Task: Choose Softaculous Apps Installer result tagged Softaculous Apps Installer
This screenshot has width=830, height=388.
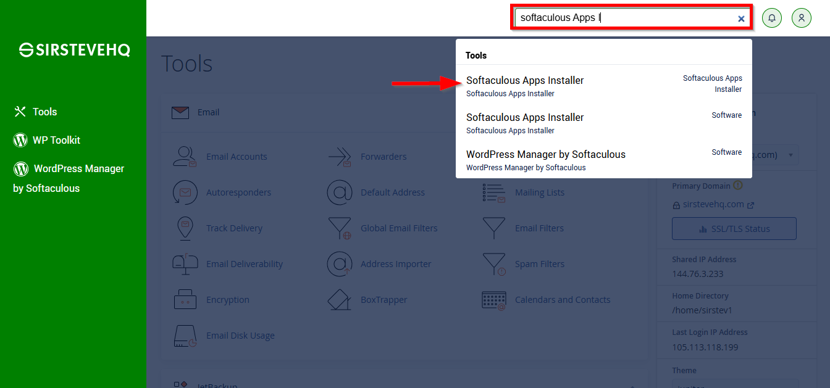Action: 603,86
